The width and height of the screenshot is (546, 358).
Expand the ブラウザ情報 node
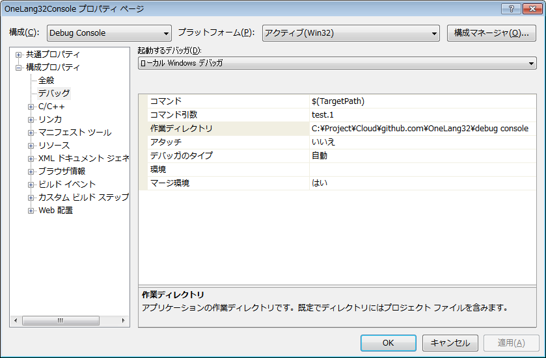(x=31, y=172)
